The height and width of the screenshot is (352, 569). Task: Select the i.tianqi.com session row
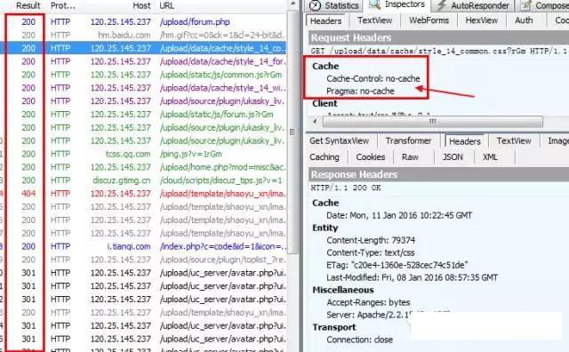click(144, 246)
